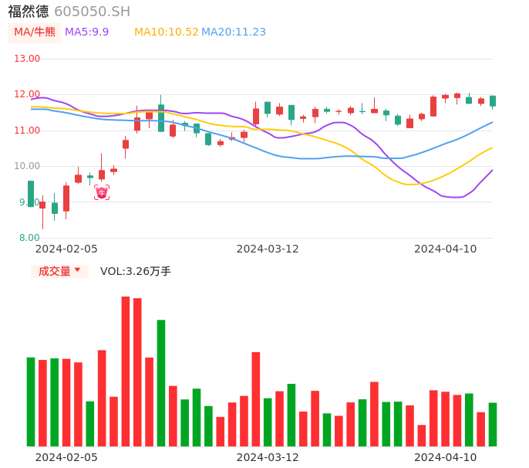
Task: Click the MA/牛熊 indicator button
Action: pyautogui.click(x=35, y=32)
